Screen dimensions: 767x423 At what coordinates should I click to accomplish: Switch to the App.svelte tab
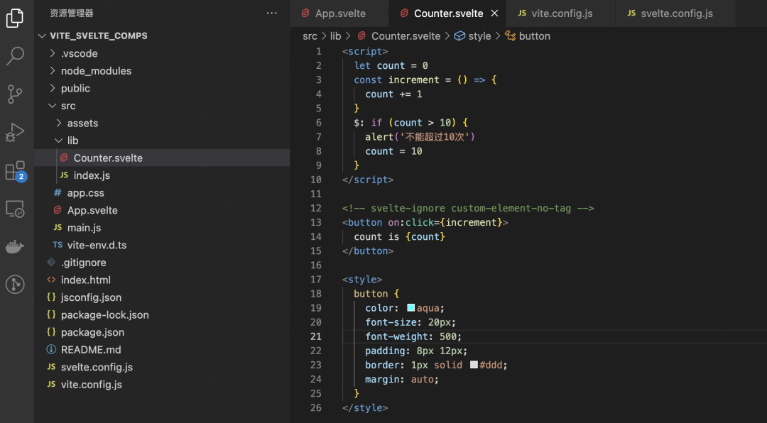(x=340, y=13)
